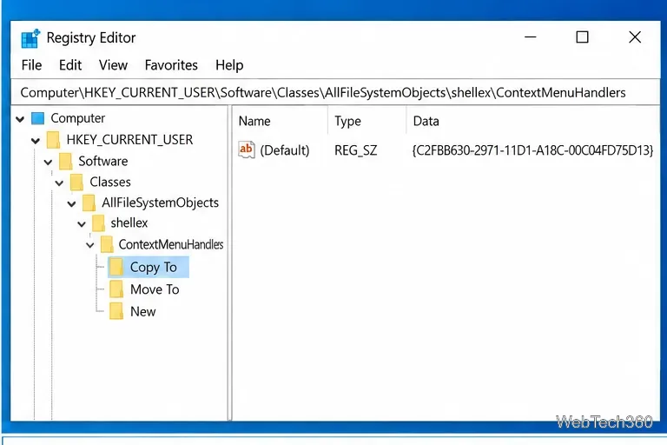
Task: Maximize the Registry Editor window
Action: (x=583, y=37)
